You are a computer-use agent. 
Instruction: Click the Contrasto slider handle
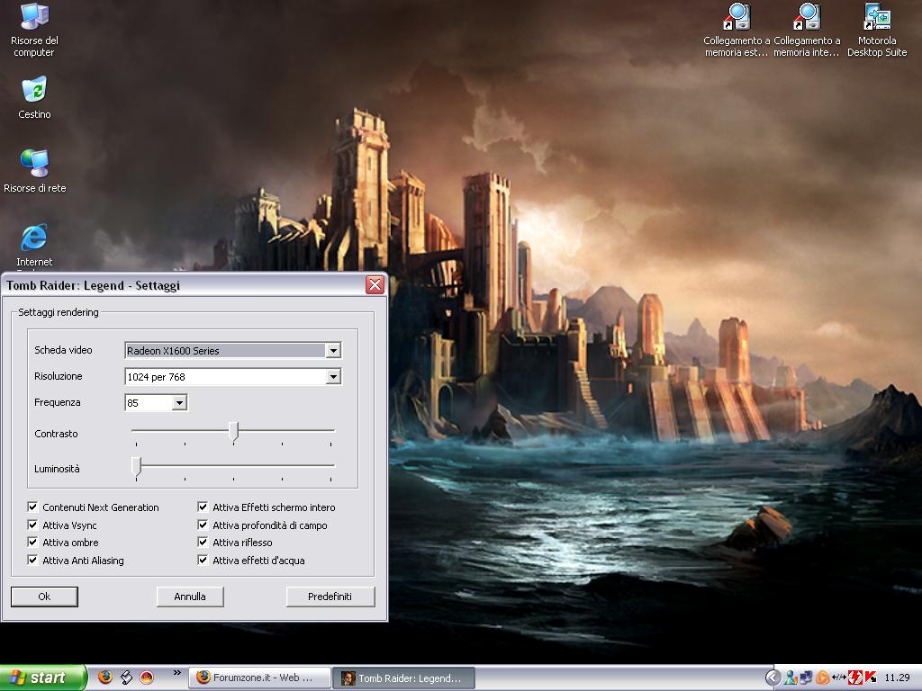coord(233,431)
